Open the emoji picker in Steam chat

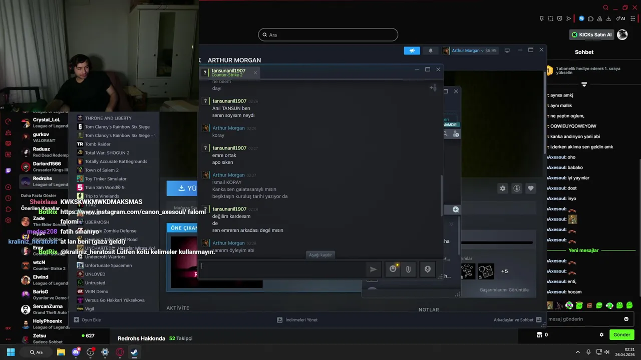click(393, 269)
